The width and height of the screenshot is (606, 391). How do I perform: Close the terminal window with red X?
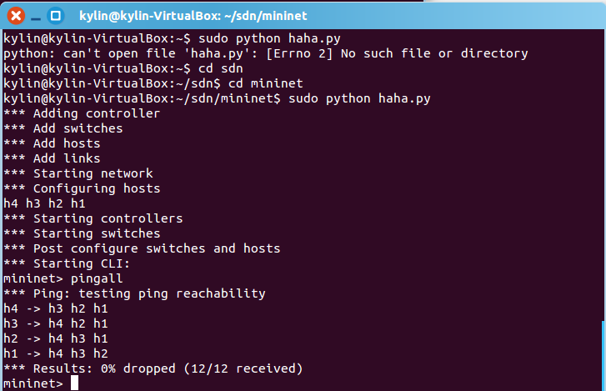[x=16, y=16]
